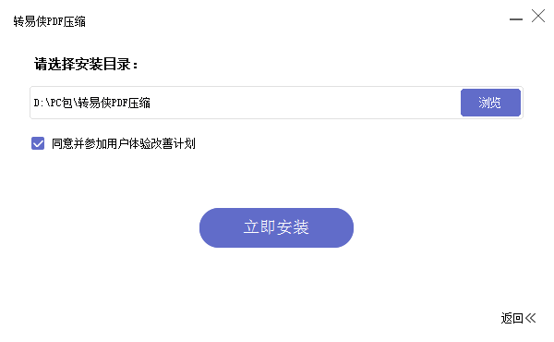The width and height of the screenshot is (554, 342).
Task: Collapse advanced options via the « arrows
Action: click(531, 318)
